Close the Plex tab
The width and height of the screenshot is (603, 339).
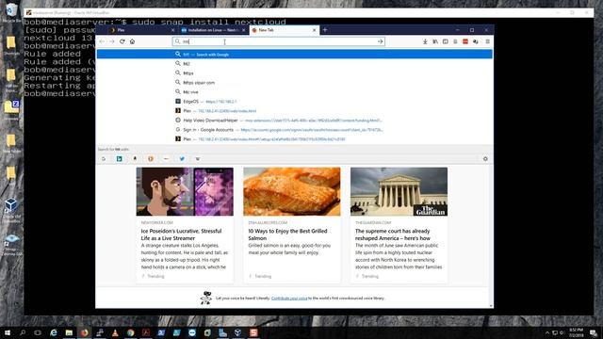(x=172, y=30)
